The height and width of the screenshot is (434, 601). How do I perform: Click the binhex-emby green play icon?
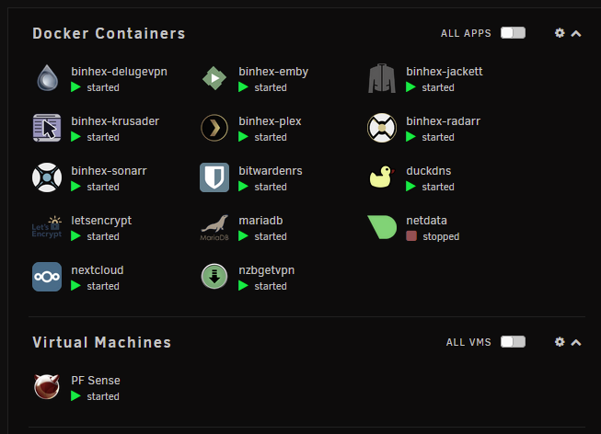click(214, 78)
